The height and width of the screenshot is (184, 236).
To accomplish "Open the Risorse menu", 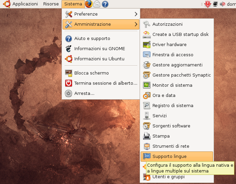I will [x=51, y=4].
